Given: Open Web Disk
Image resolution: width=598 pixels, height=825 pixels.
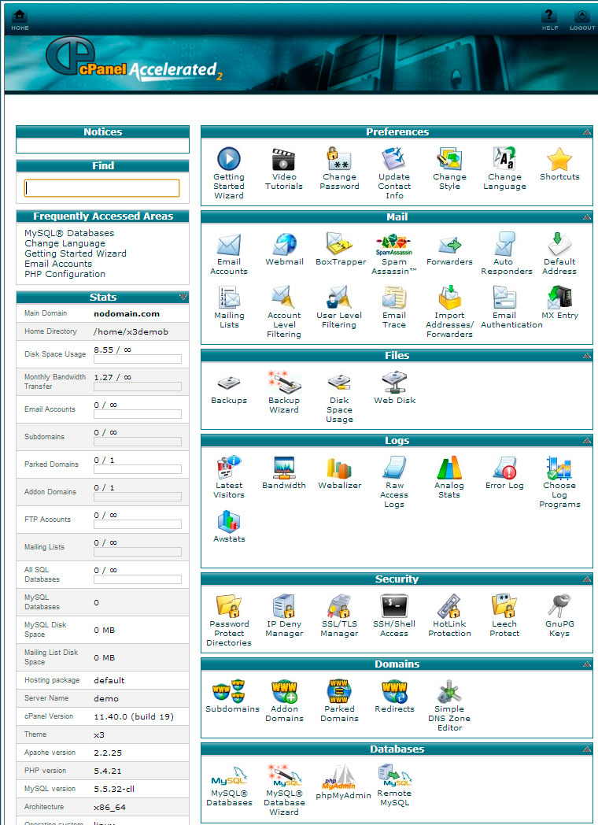Looking at the screenshot, I should [x=394, y=383].
